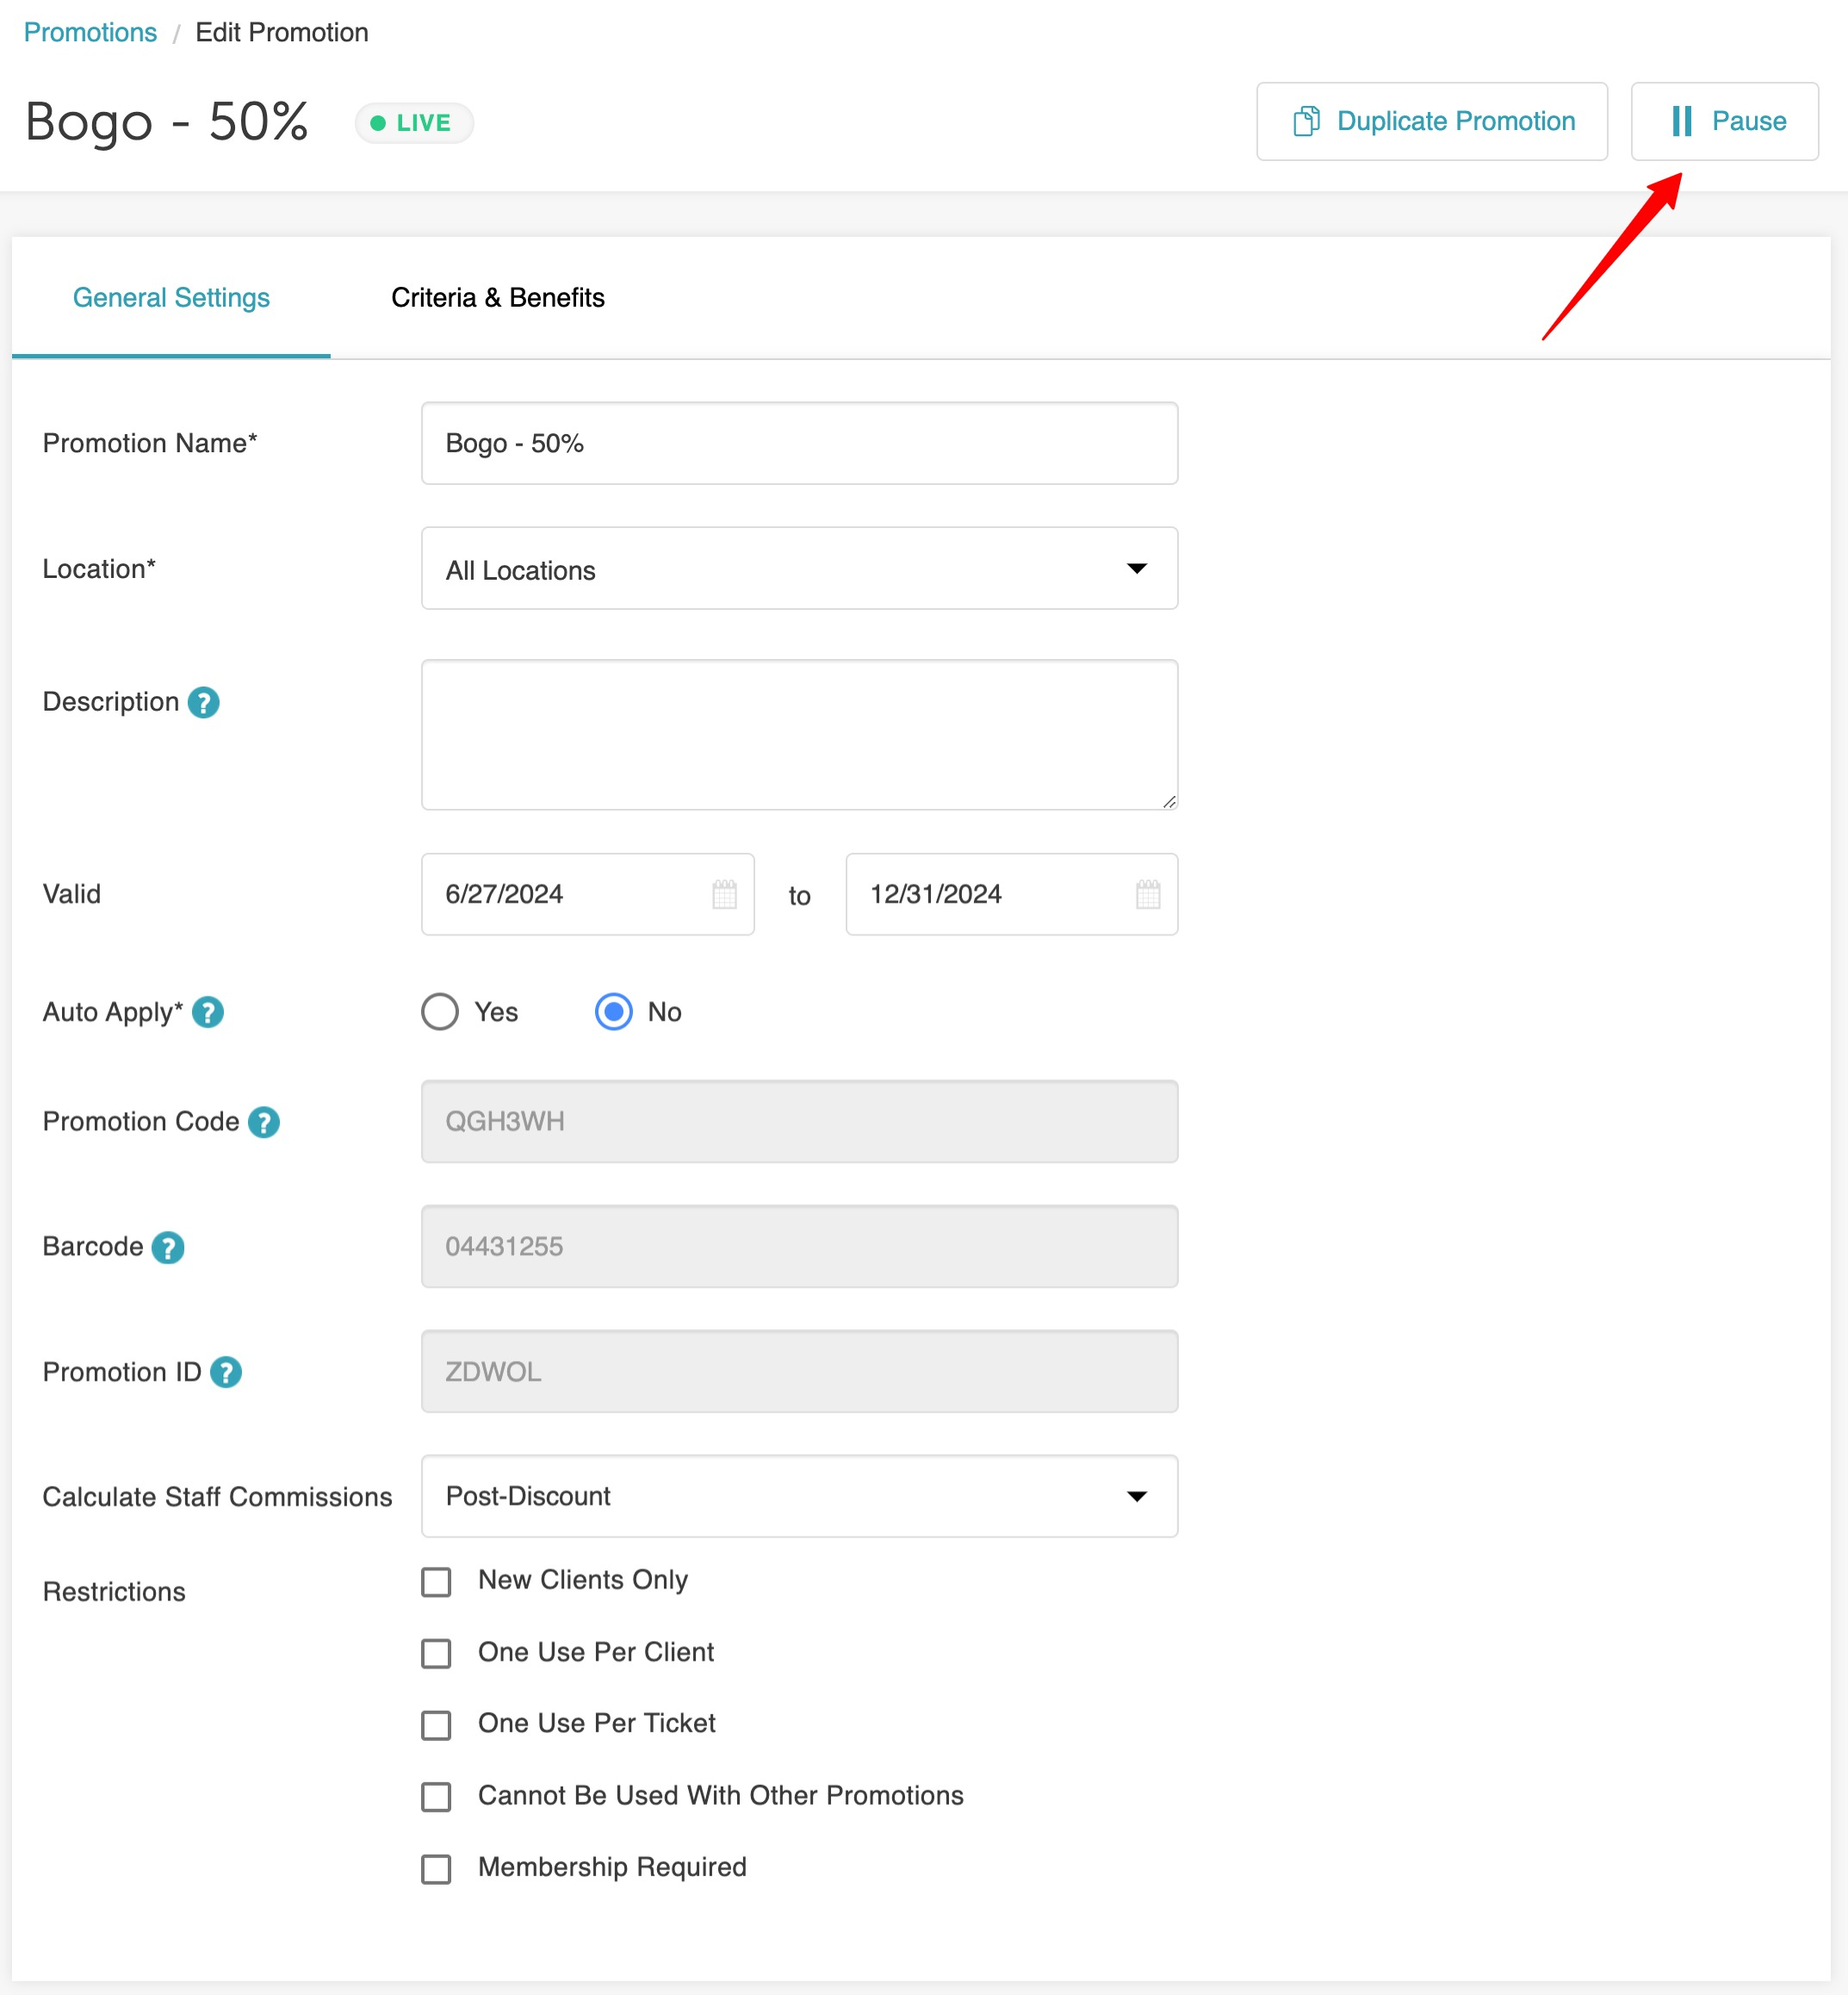Expand the All Locations dropdown

click(x=799, y=569)
